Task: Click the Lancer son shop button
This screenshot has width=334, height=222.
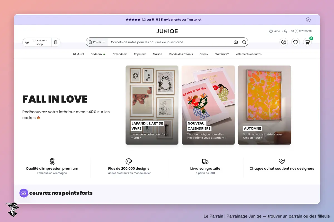Action: tap(37, 42)
